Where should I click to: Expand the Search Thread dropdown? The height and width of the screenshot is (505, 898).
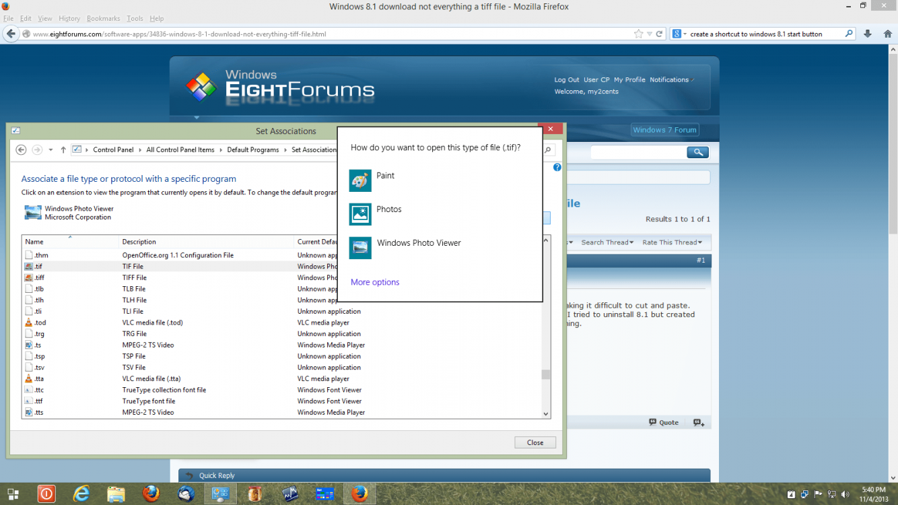(607, 242)
